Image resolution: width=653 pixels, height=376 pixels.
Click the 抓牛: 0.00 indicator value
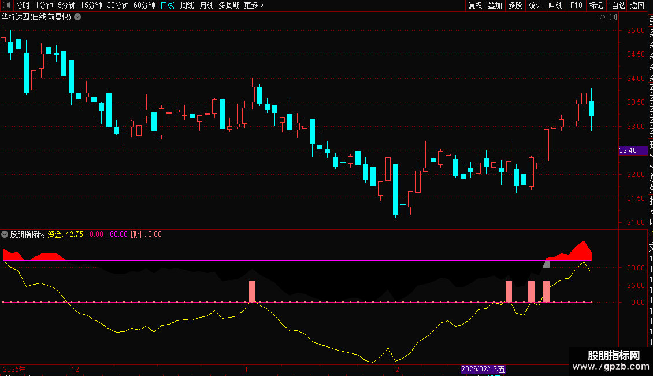pos(146,234)
